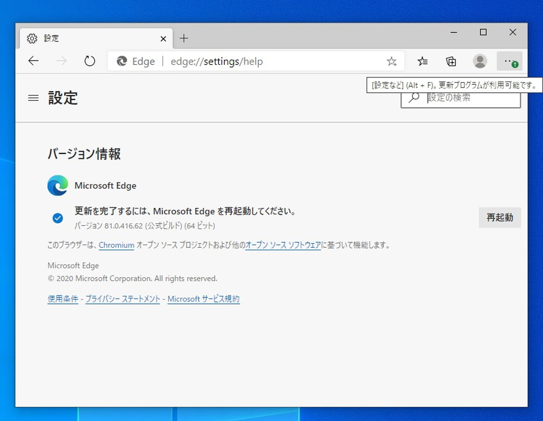Click the back navigation arrow
Screen dimensions: 543x421
tap(33, 61)
